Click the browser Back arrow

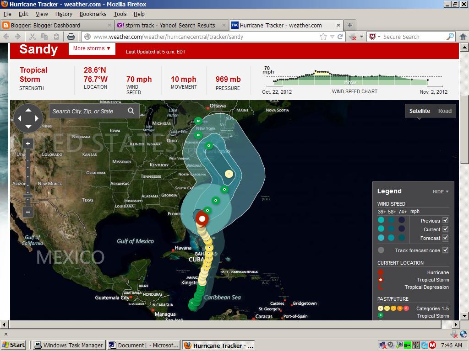pyautogui.click(x=6, y=37)
